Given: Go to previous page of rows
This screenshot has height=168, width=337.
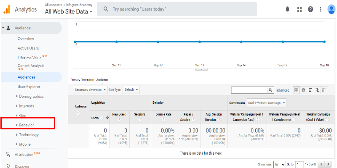Looking at the screenshot, I should (321, 164).
